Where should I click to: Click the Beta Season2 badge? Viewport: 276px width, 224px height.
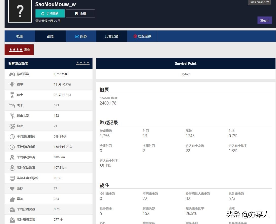(259, 2)
